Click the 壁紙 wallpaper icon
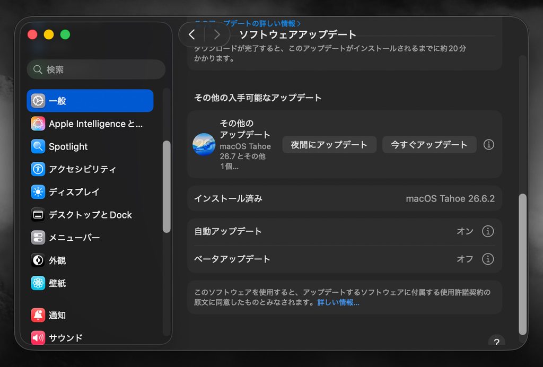This screenshot has width=543, height=367. pos(38,283)
